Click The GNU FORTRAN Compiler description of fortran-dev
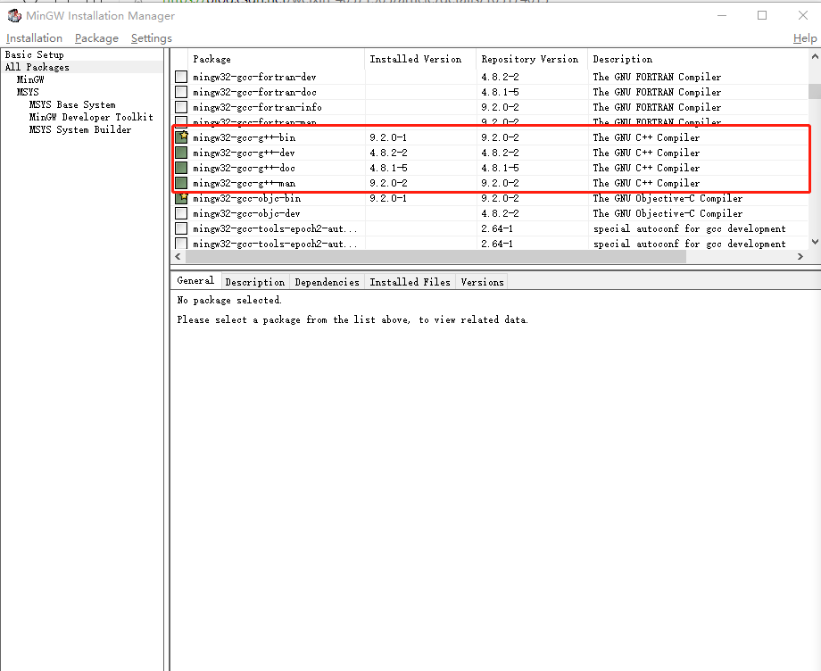The height and width of the screenshot is (671, 821). (657, 77)
